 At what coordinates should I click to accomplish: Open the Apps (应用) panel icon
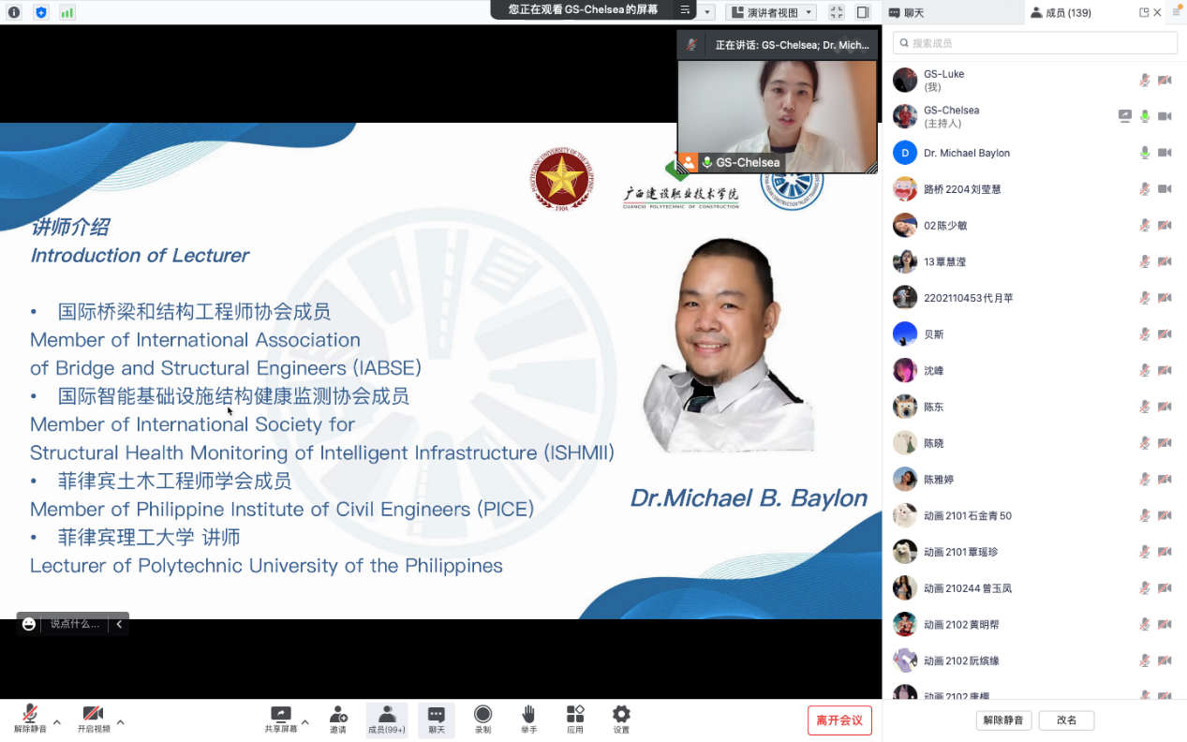tap(575, 715)
